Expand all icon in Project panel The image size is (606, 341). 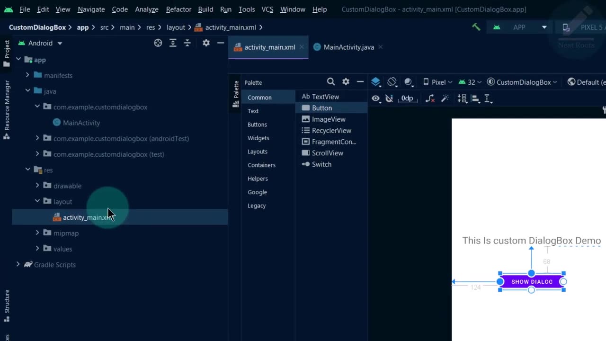coord(173,43)
